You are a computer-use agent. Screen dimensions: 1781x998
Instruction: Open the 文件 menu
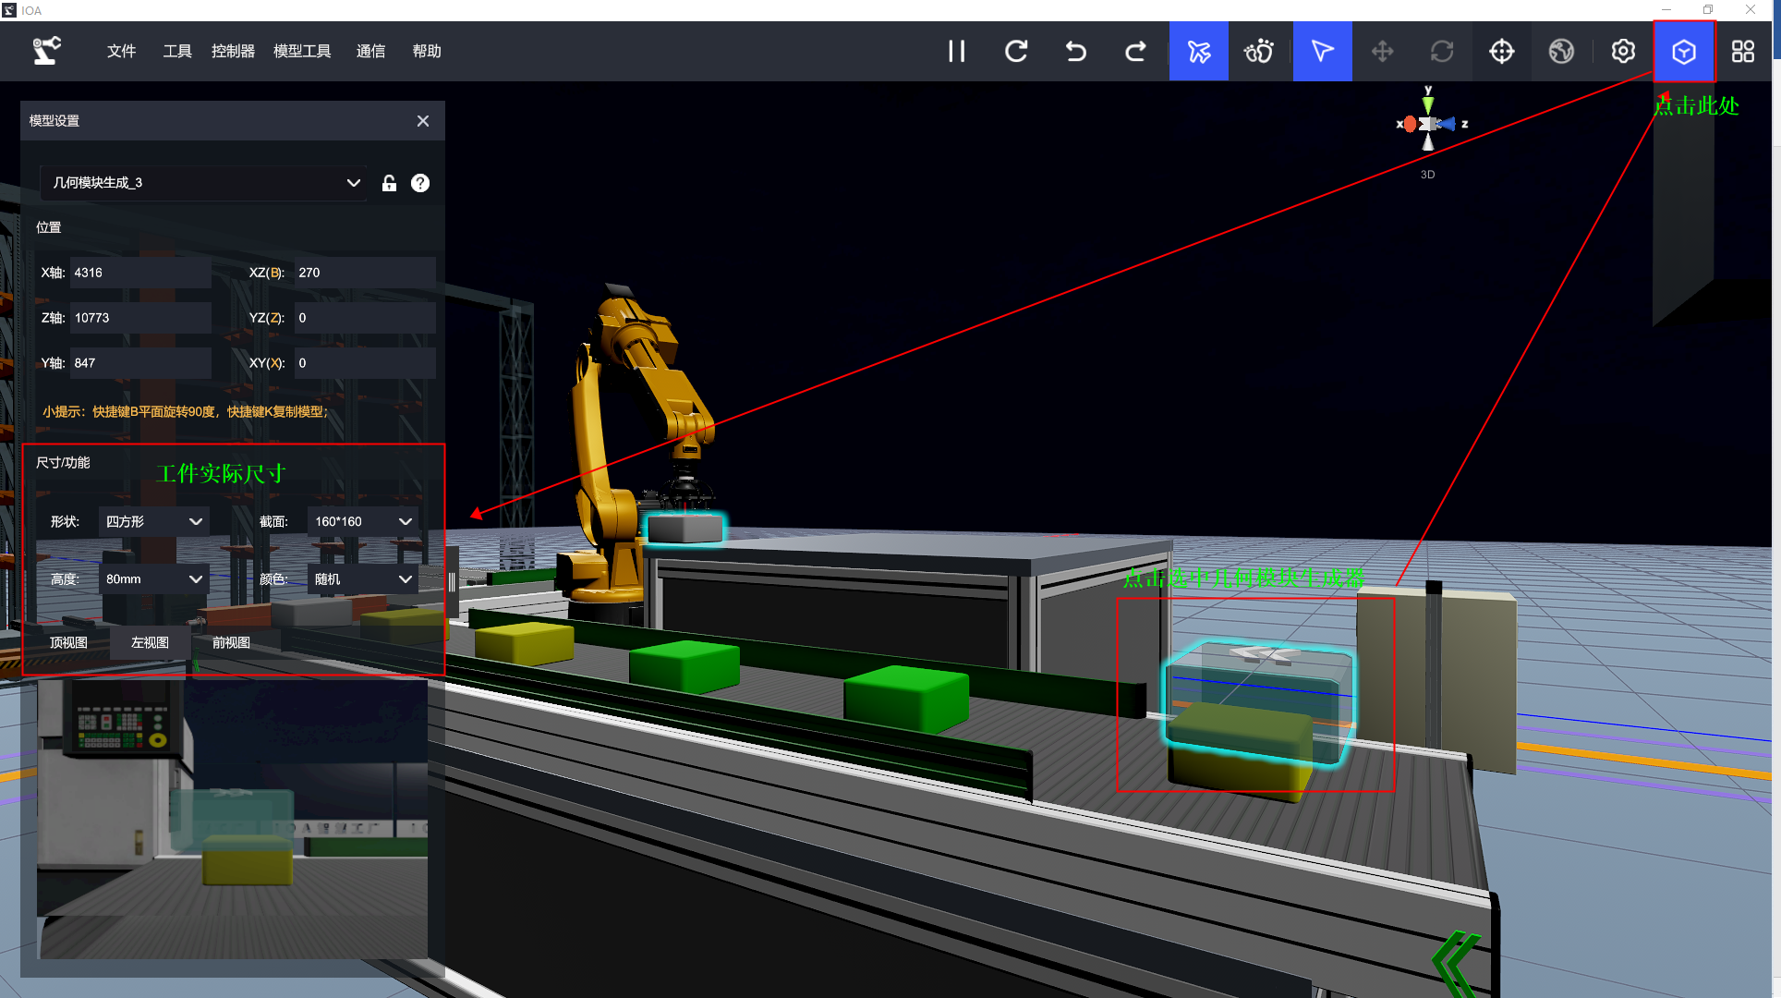(121, 51)
